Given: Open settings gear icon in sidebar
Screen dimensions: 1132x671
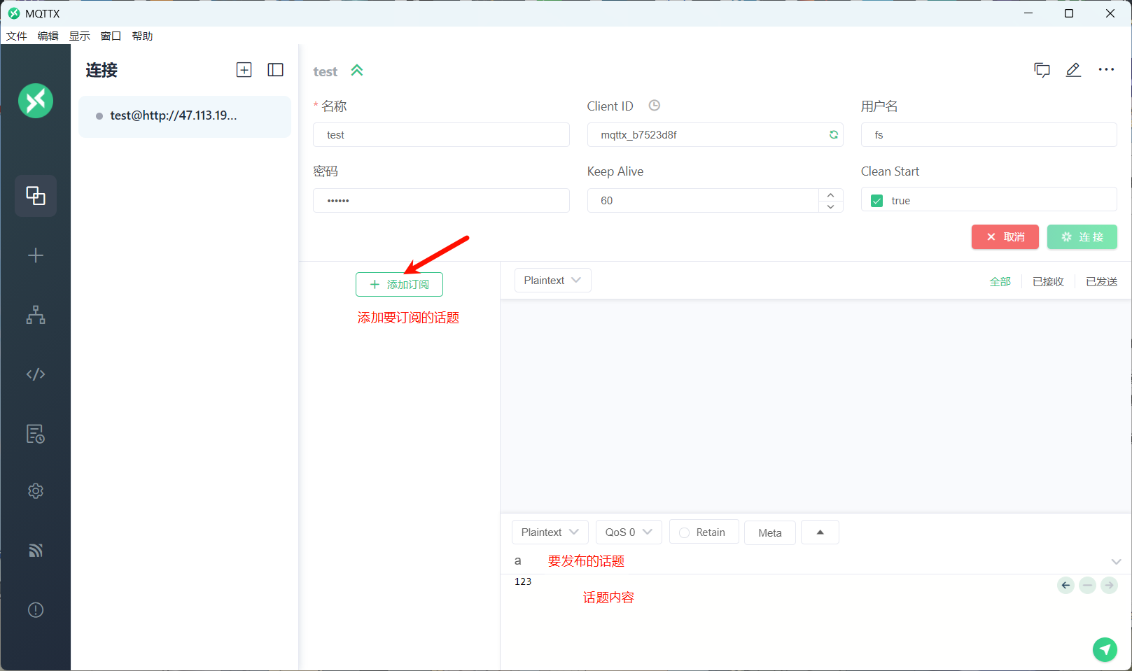Looking at the screenshot, I should (36, 491).
